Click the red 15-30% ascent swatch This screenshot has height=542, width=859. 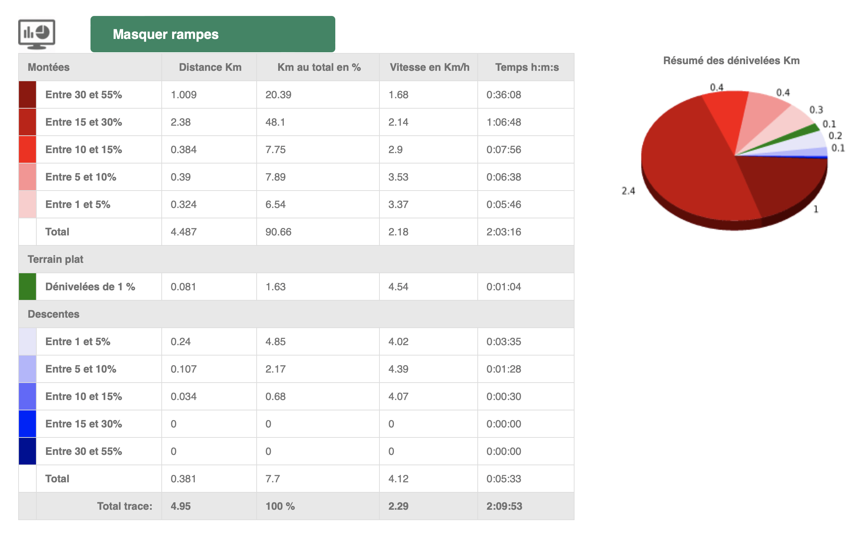[x=27, y=122]
